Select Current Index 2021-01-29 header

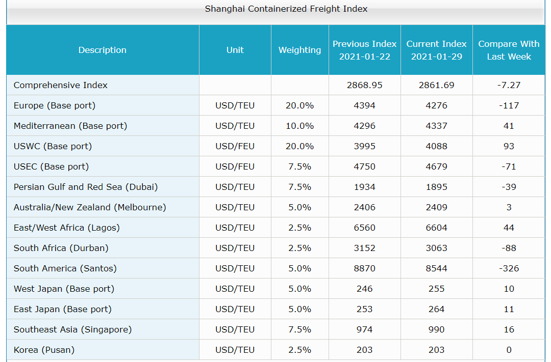tap(436, 50)
